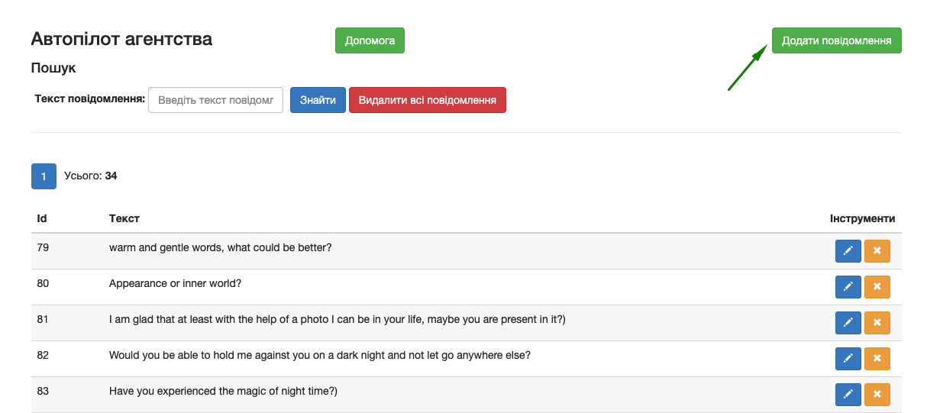Click the edit pencil for message 79

[x=848, y=251]
